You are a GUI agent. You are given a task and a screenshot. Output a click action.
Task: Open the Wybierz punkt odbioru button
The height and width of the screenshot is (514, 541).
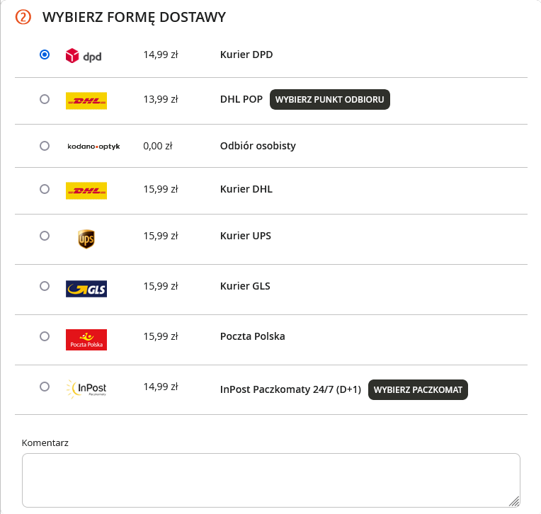click(x=330, y=99)
